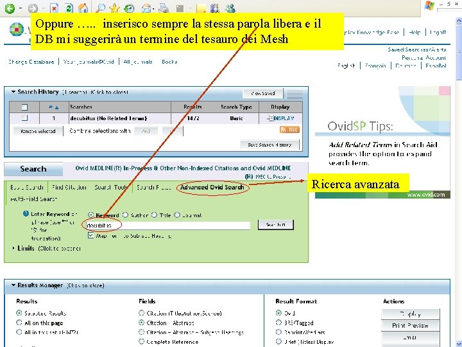Select Ovid result format radio

coord(278,312)
